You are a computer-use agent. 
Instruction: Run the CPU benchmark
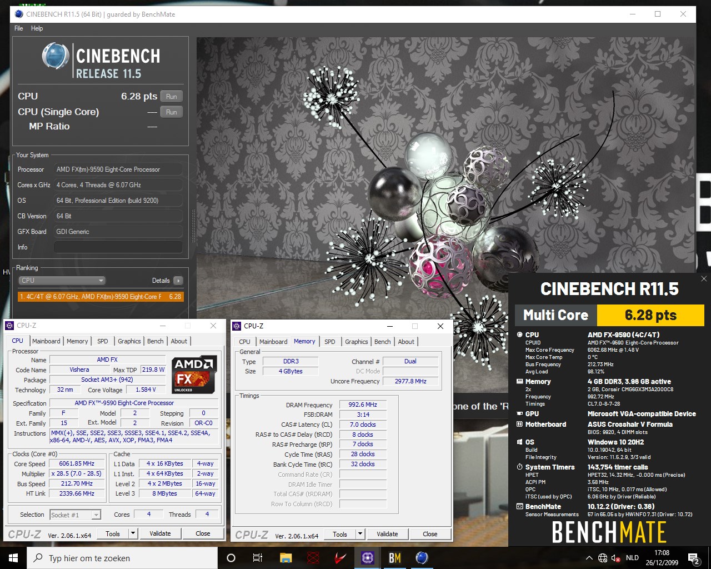[x=171, y=97]
